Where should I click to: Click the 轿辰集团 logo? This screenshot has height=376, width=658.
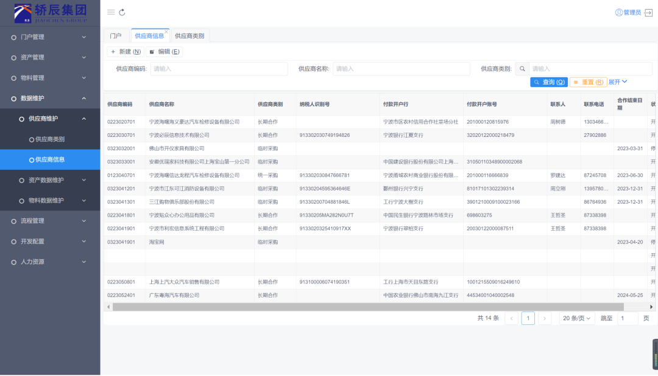[50, 13]
